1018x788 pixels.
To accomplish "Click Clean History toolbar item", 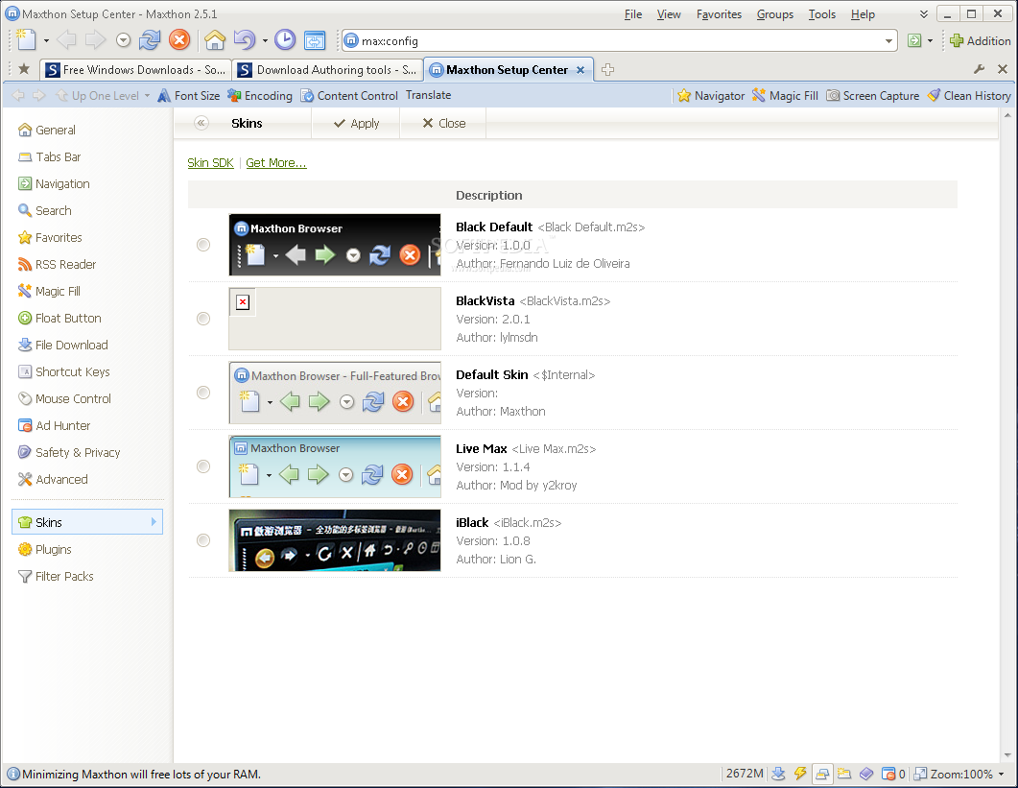I will coord(969,95).
